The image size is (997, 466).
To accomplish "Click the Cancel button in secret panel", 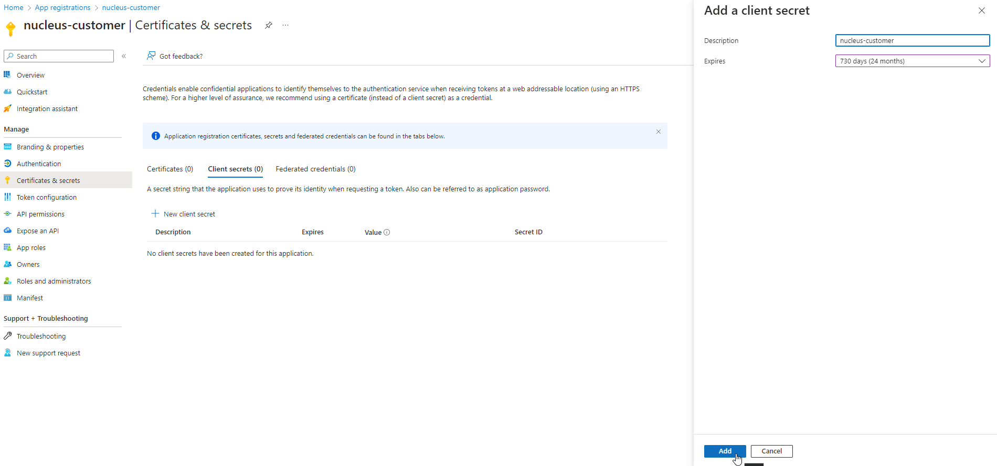I will pyautogui.click(x=772, y=451).
